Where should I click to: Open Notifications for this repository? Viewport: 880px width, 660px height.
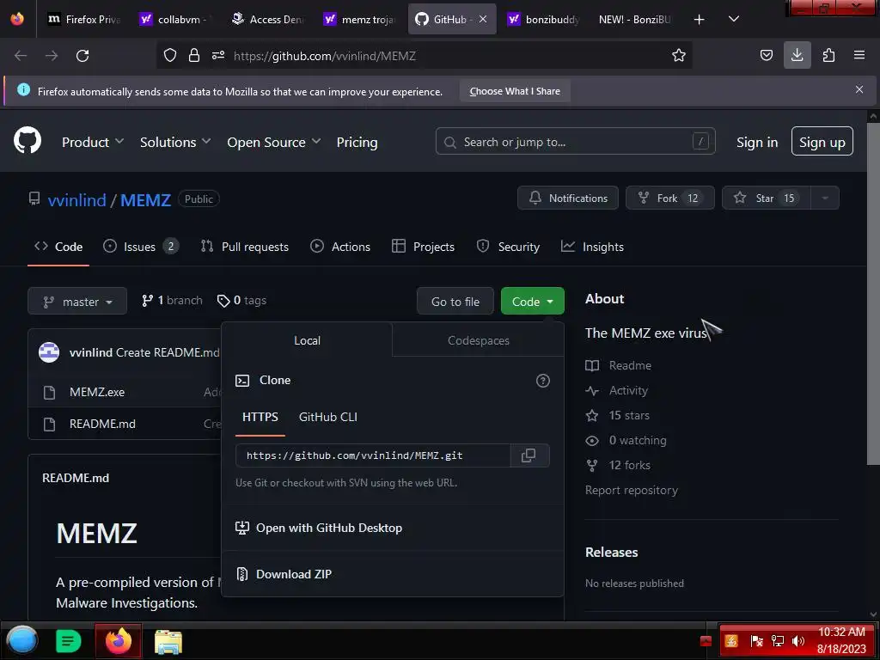tap(568, 199)
